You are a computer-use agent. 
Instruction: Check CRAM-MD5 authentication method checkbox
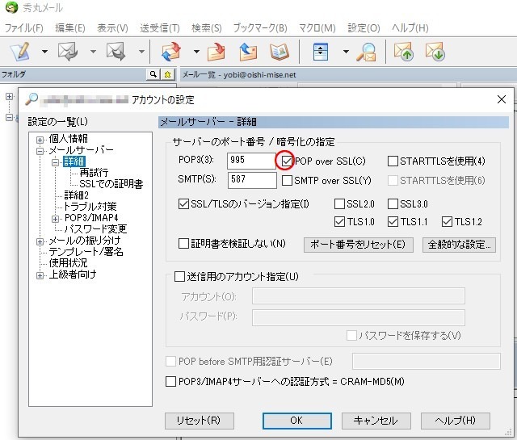[x=170, y=381]
